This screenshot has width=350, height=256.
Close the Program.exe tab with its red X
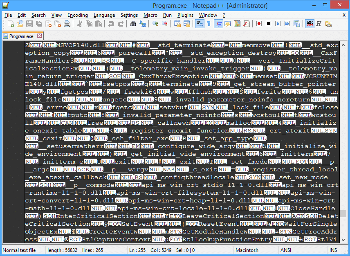pyautogui.click(x=40, y=36)
